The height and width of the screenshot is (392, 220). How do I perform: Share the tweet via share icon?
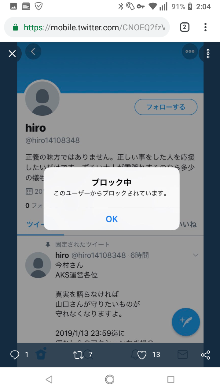[x=206, y=355]
